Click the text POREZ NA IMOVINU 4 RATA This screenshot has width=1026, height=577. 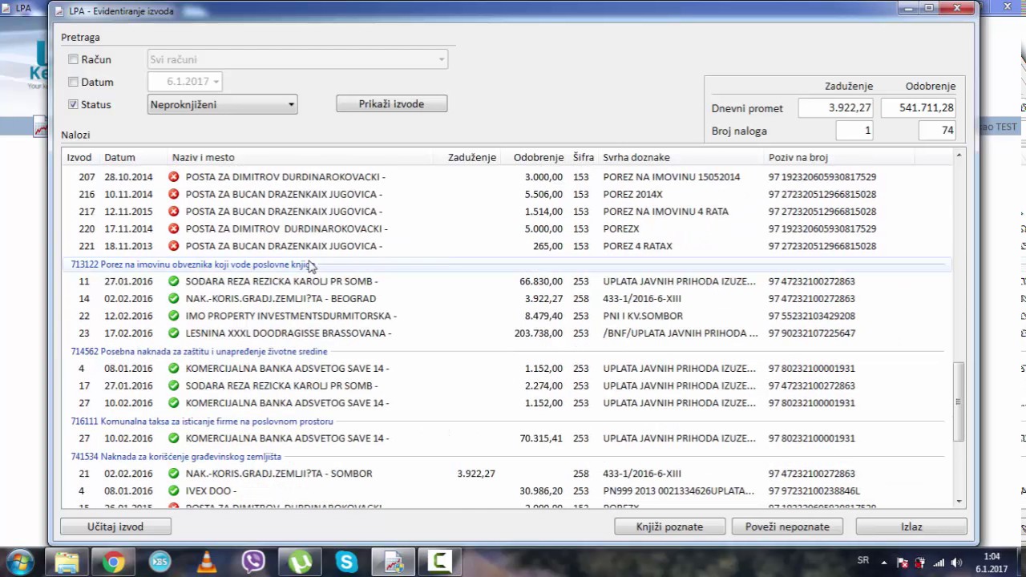click(x=665, y=212)
